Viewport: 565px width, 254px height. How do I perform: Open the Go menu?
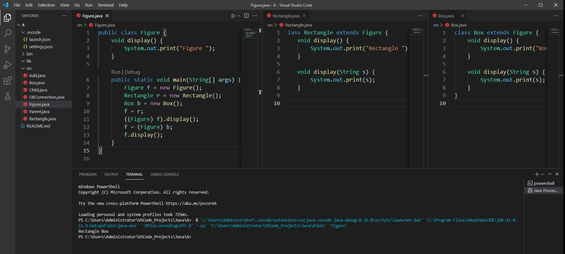click(77, 5)
